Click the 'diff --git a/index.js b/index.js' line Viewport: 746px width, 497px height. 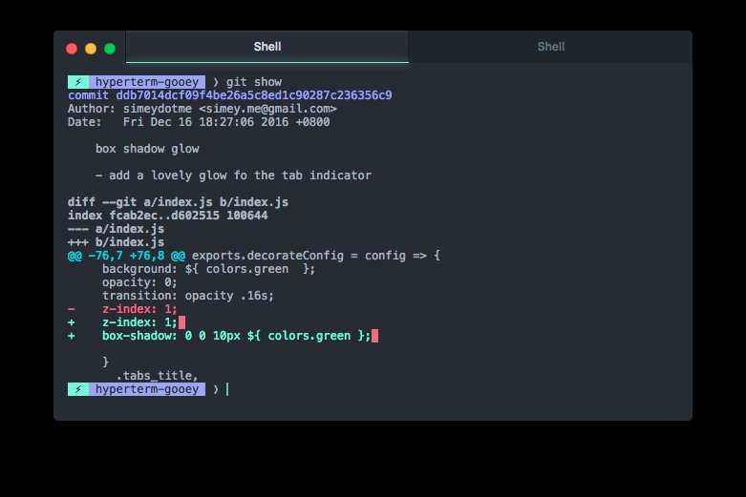click(x=178, y=202)
